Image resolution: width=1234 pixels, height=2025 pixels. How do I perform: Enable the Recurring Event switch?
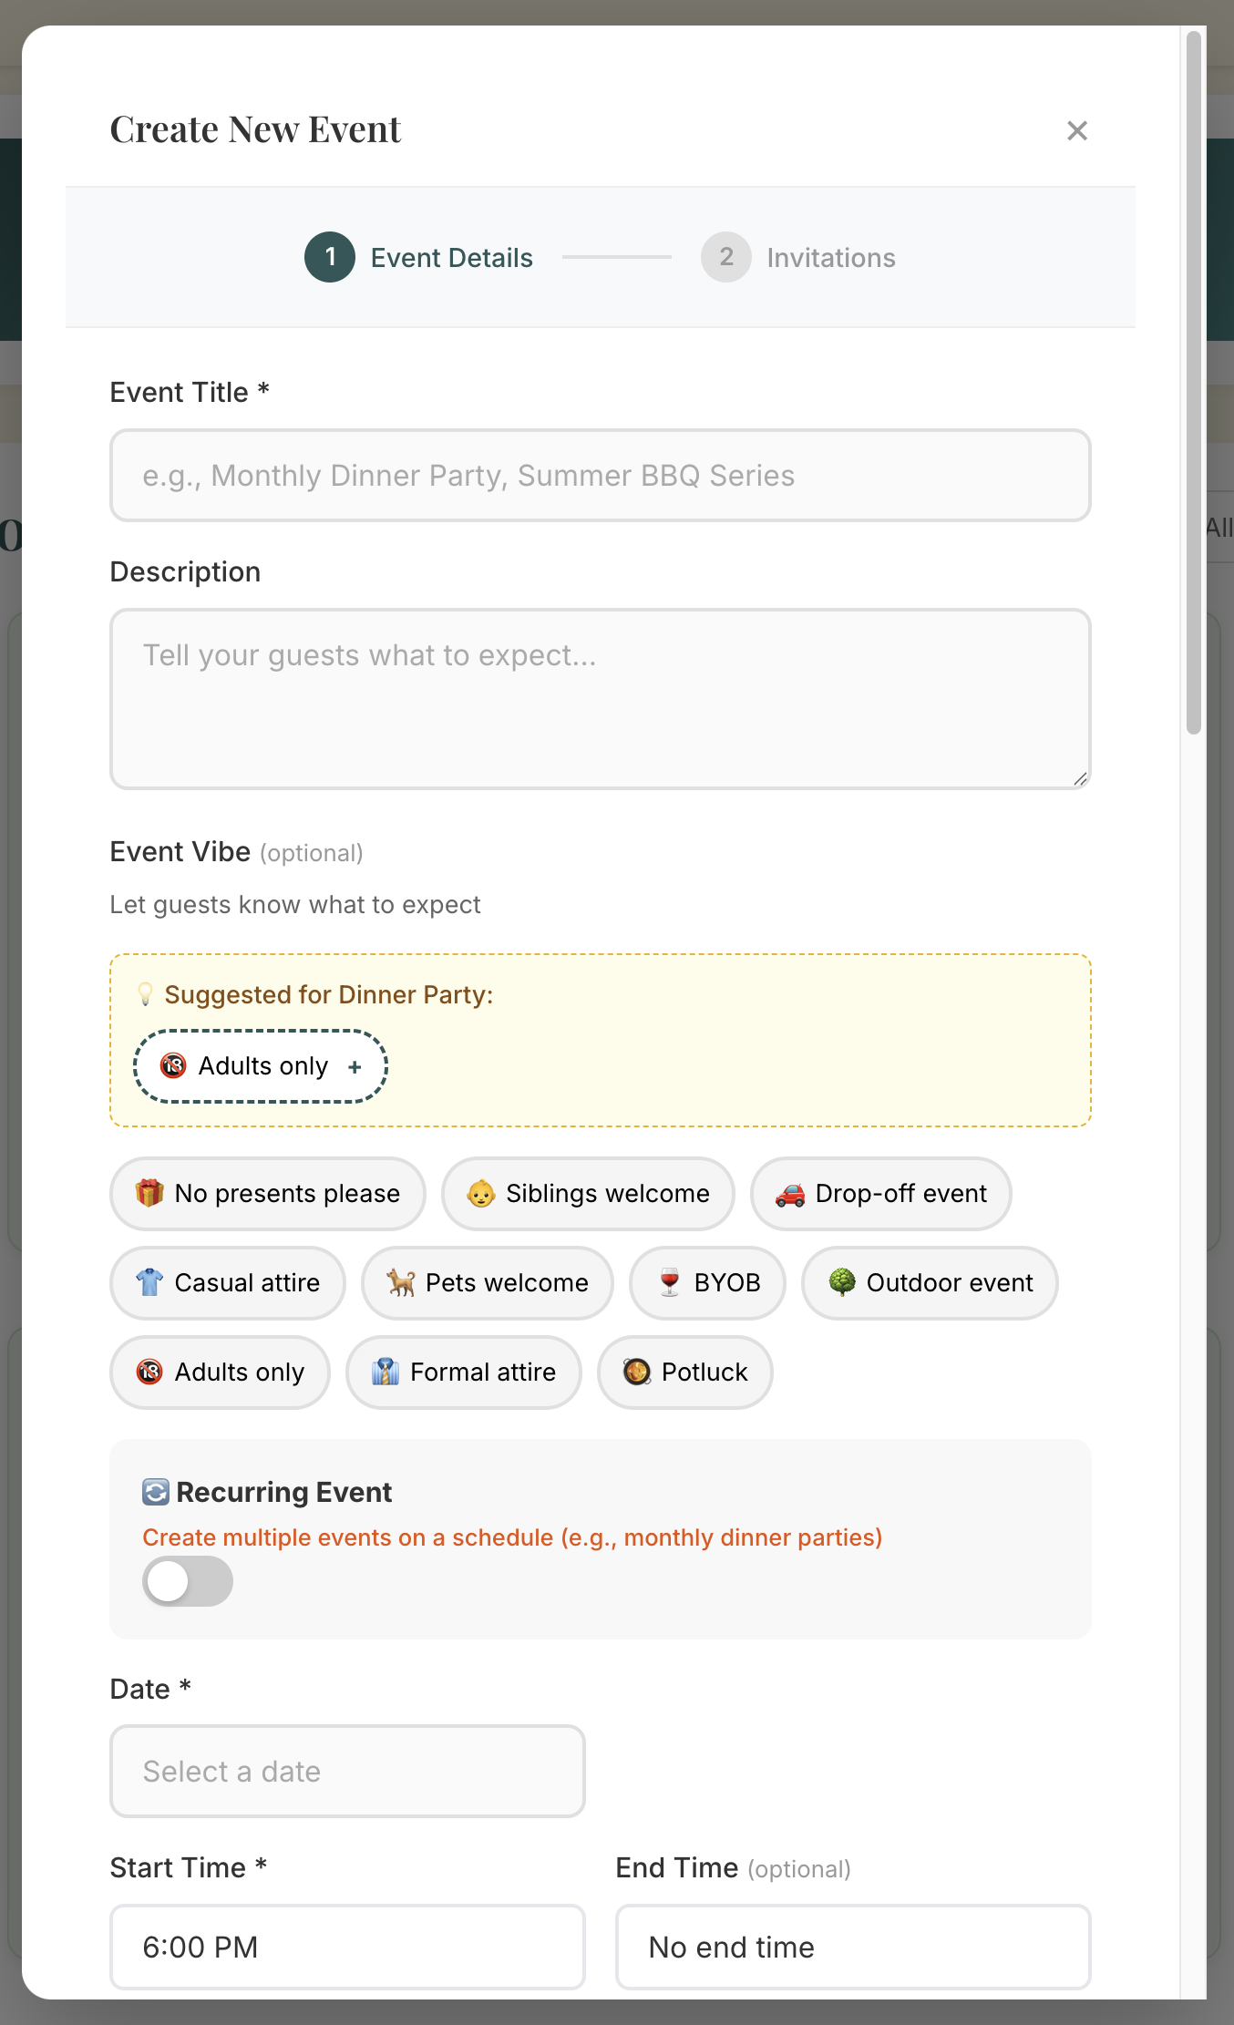[x=188, y=1581]
